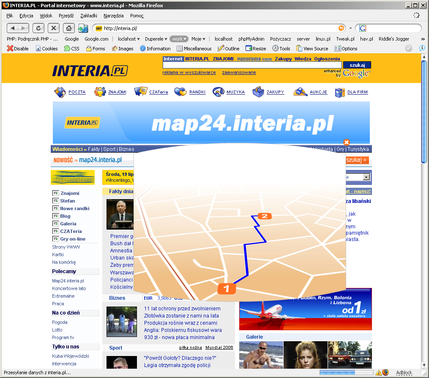Open the Zakładki menu
The image size is (429, 378).
pyautogui.click(x=89, y=16)
